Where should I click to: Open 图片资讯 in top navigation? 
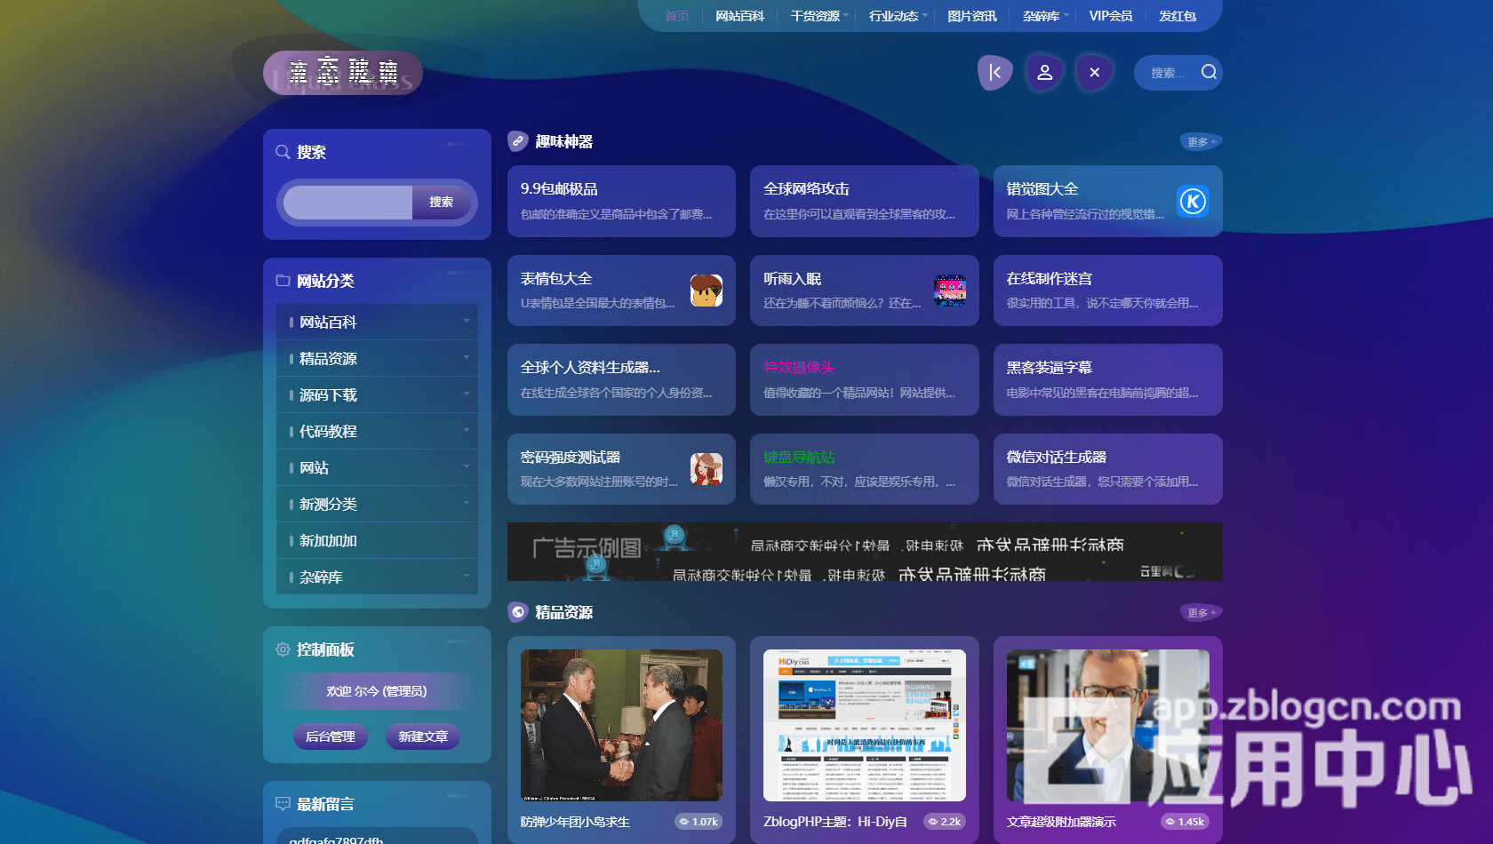point(972,16)
